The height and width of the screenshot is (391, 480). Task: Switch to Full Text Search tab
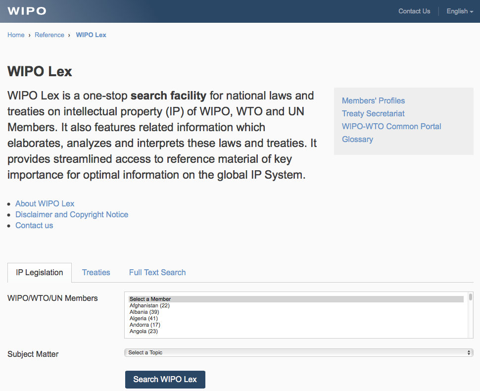tap(157, 272)
